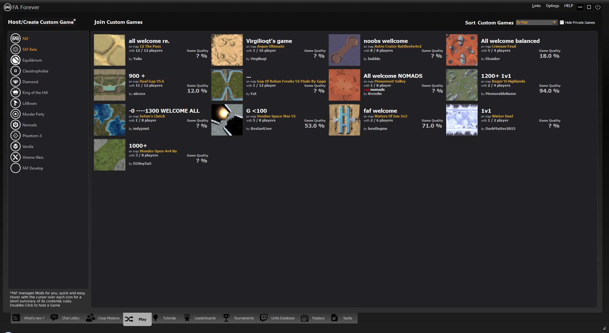
Task: Toggle Hide Private Games checkbox
Action: pyautogui.click(x=562, y=23)
